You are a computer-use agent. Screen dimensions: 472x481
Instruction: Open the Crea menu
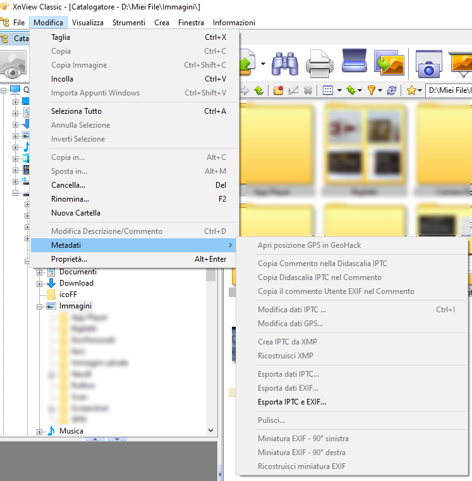[162, 23]
